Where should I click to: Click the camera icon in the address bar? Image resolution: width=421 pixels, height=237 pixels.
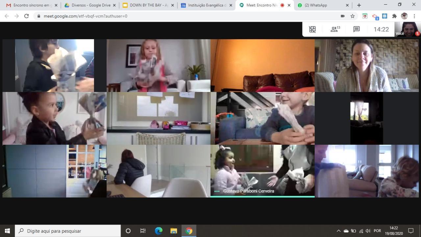pos(342,16)
